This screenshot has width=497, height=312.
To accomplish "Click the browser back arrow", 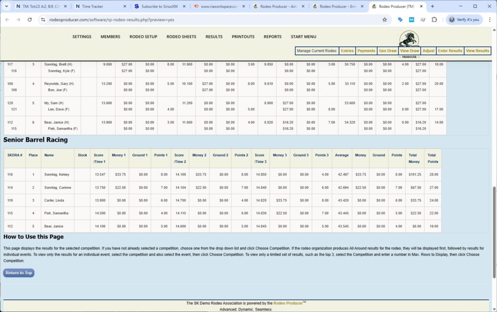I will (7, 19).
